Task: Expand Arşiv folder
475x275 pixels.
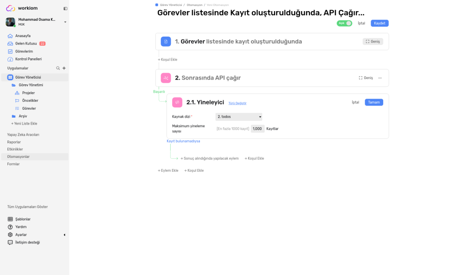Action: pyautogui.click(x=23, y=116)
